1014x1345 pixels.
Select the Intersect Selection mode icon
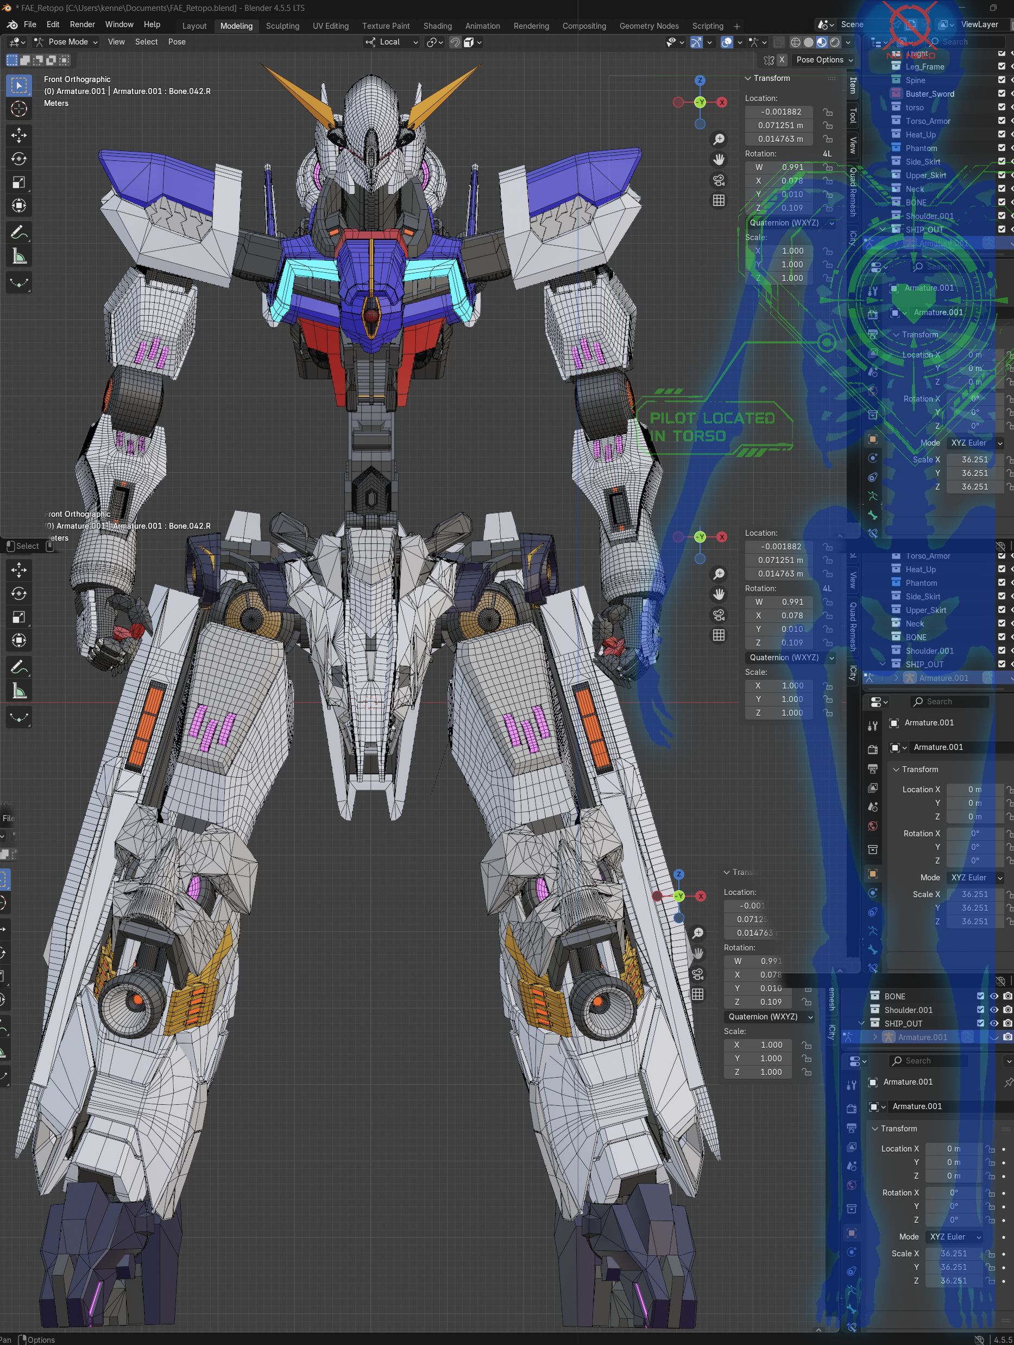point(65,60)
